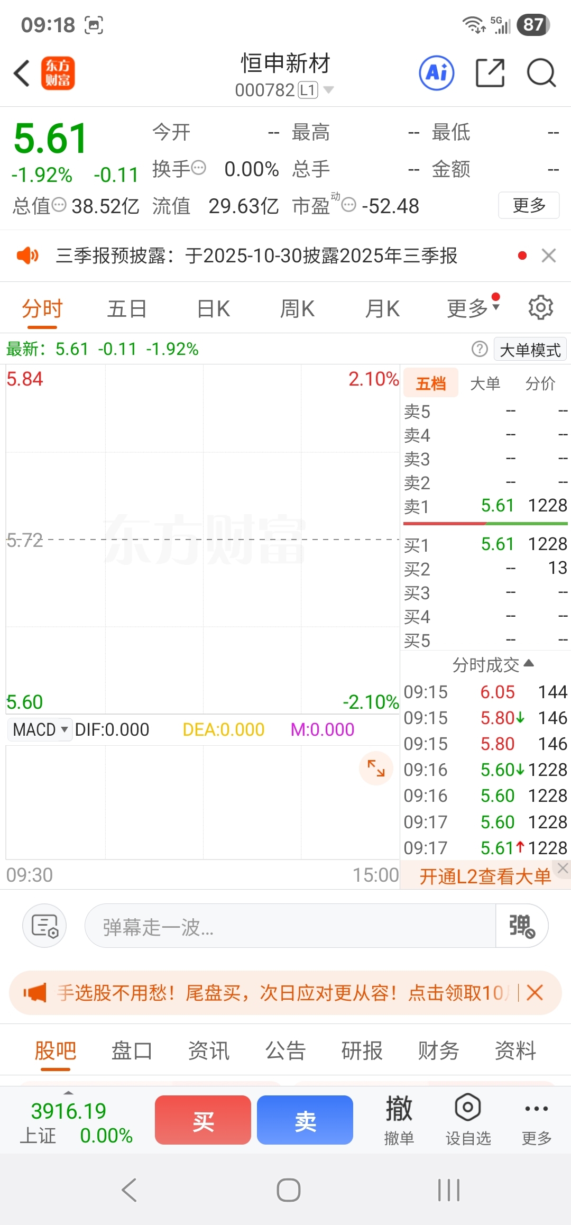Expand the 更多 chart period dropdown
Screen dimensions: 571x1225
point(472,308)
